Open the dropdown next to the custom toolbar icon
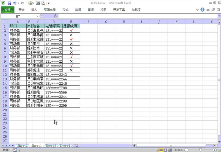 (x=33, y=3)
